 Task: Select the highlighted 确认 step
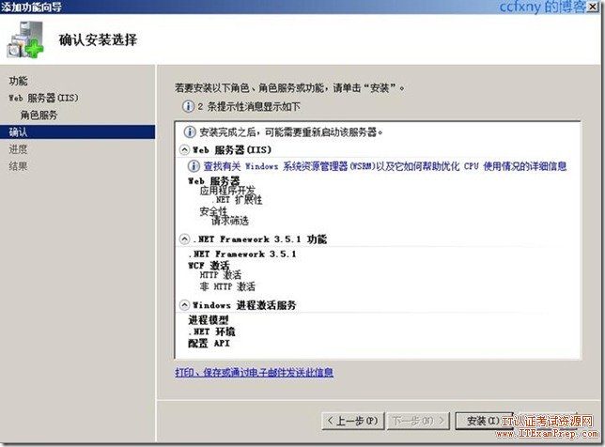(19, 132)
